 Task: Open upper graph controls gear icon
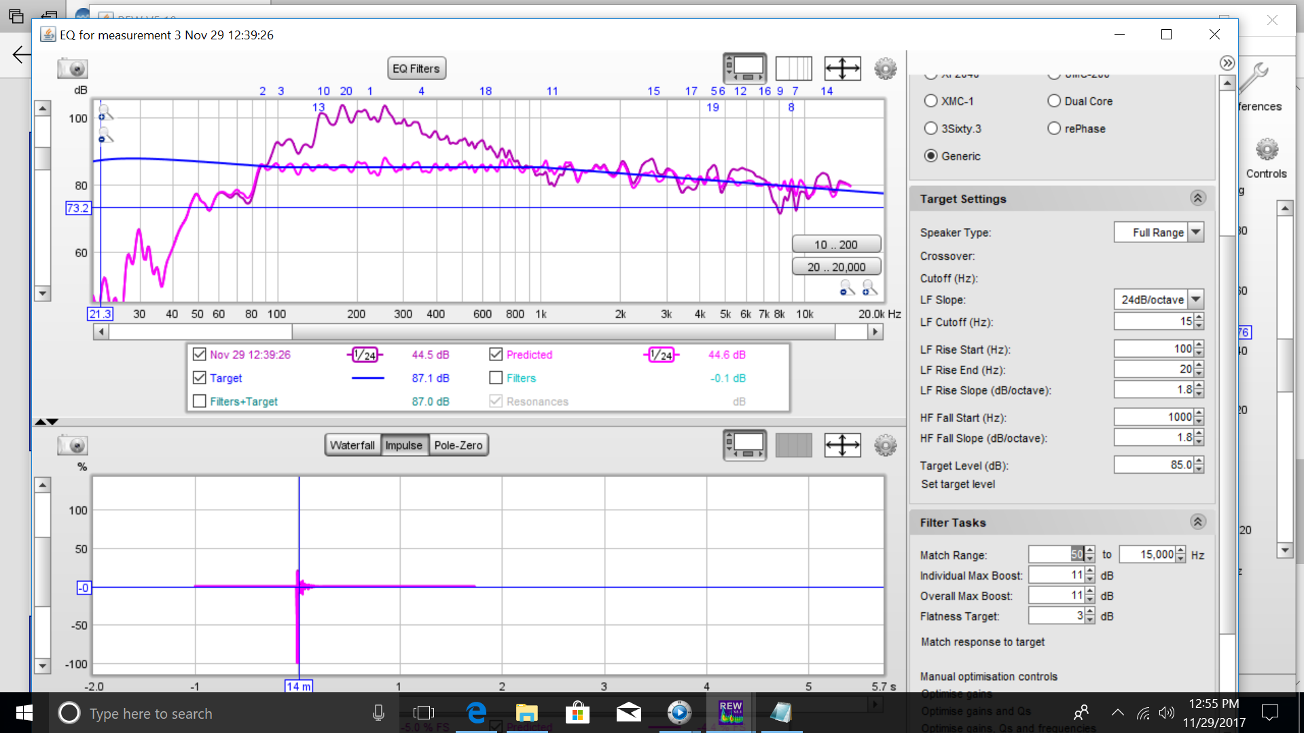885,68
